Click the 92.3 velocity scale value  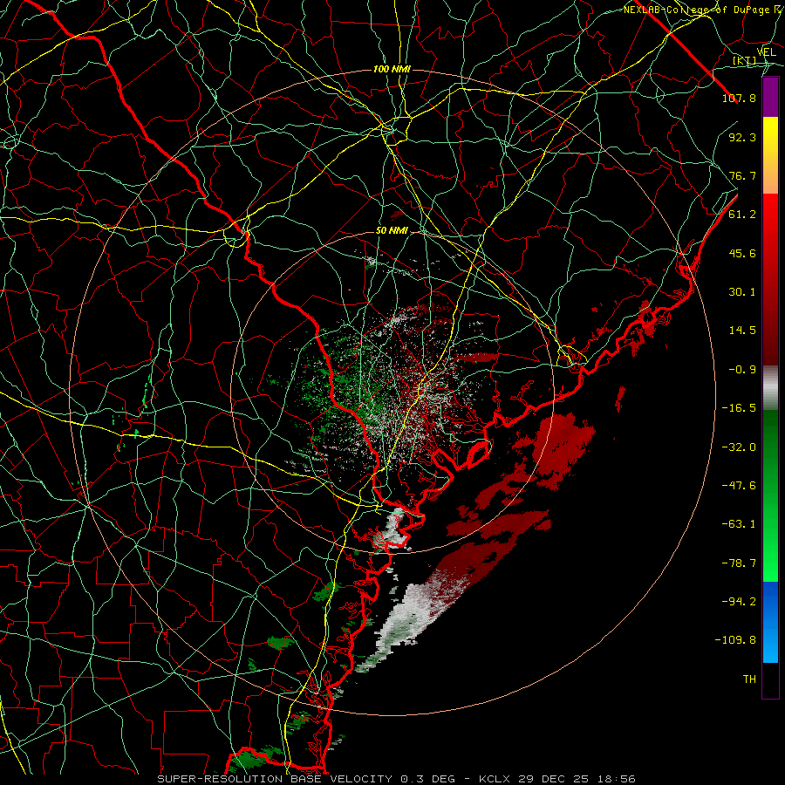(x=742, y=137)
